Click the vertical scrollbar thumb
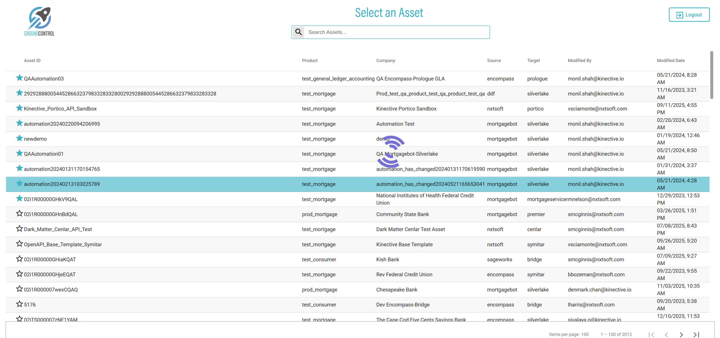The image size is (720, 338). [x=711, y=75]
